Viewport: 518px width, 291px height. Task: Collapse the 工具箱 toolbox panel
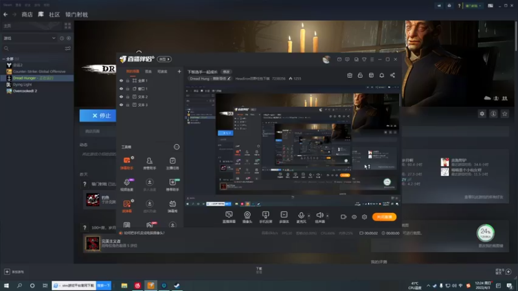[x=177, y=147]
